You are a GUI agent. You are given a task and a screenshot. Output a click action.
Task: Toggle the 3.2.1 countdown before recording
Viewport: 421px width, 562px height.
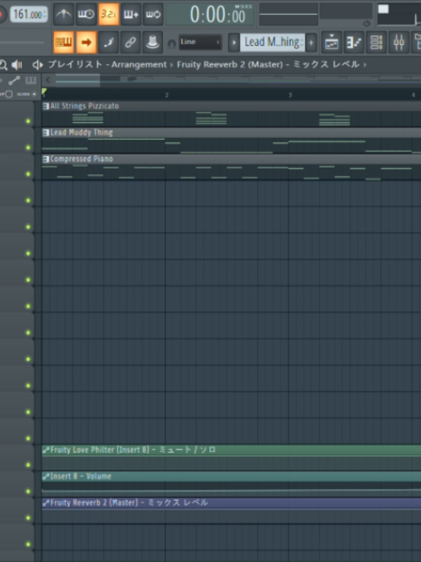[x=109, y=15]
